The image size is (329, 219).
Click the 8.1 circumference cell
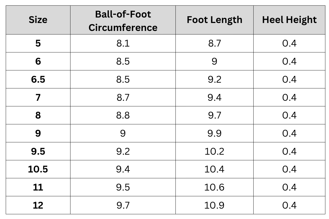click(x=123, y=43)
